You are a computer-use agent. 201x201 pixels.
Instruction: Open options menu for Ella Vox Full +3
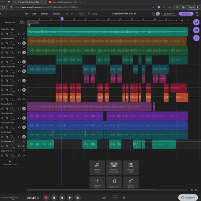pos(24,104)
